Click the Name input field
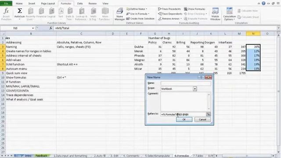Viewport: 281px width, 158px height. [186, 83]
